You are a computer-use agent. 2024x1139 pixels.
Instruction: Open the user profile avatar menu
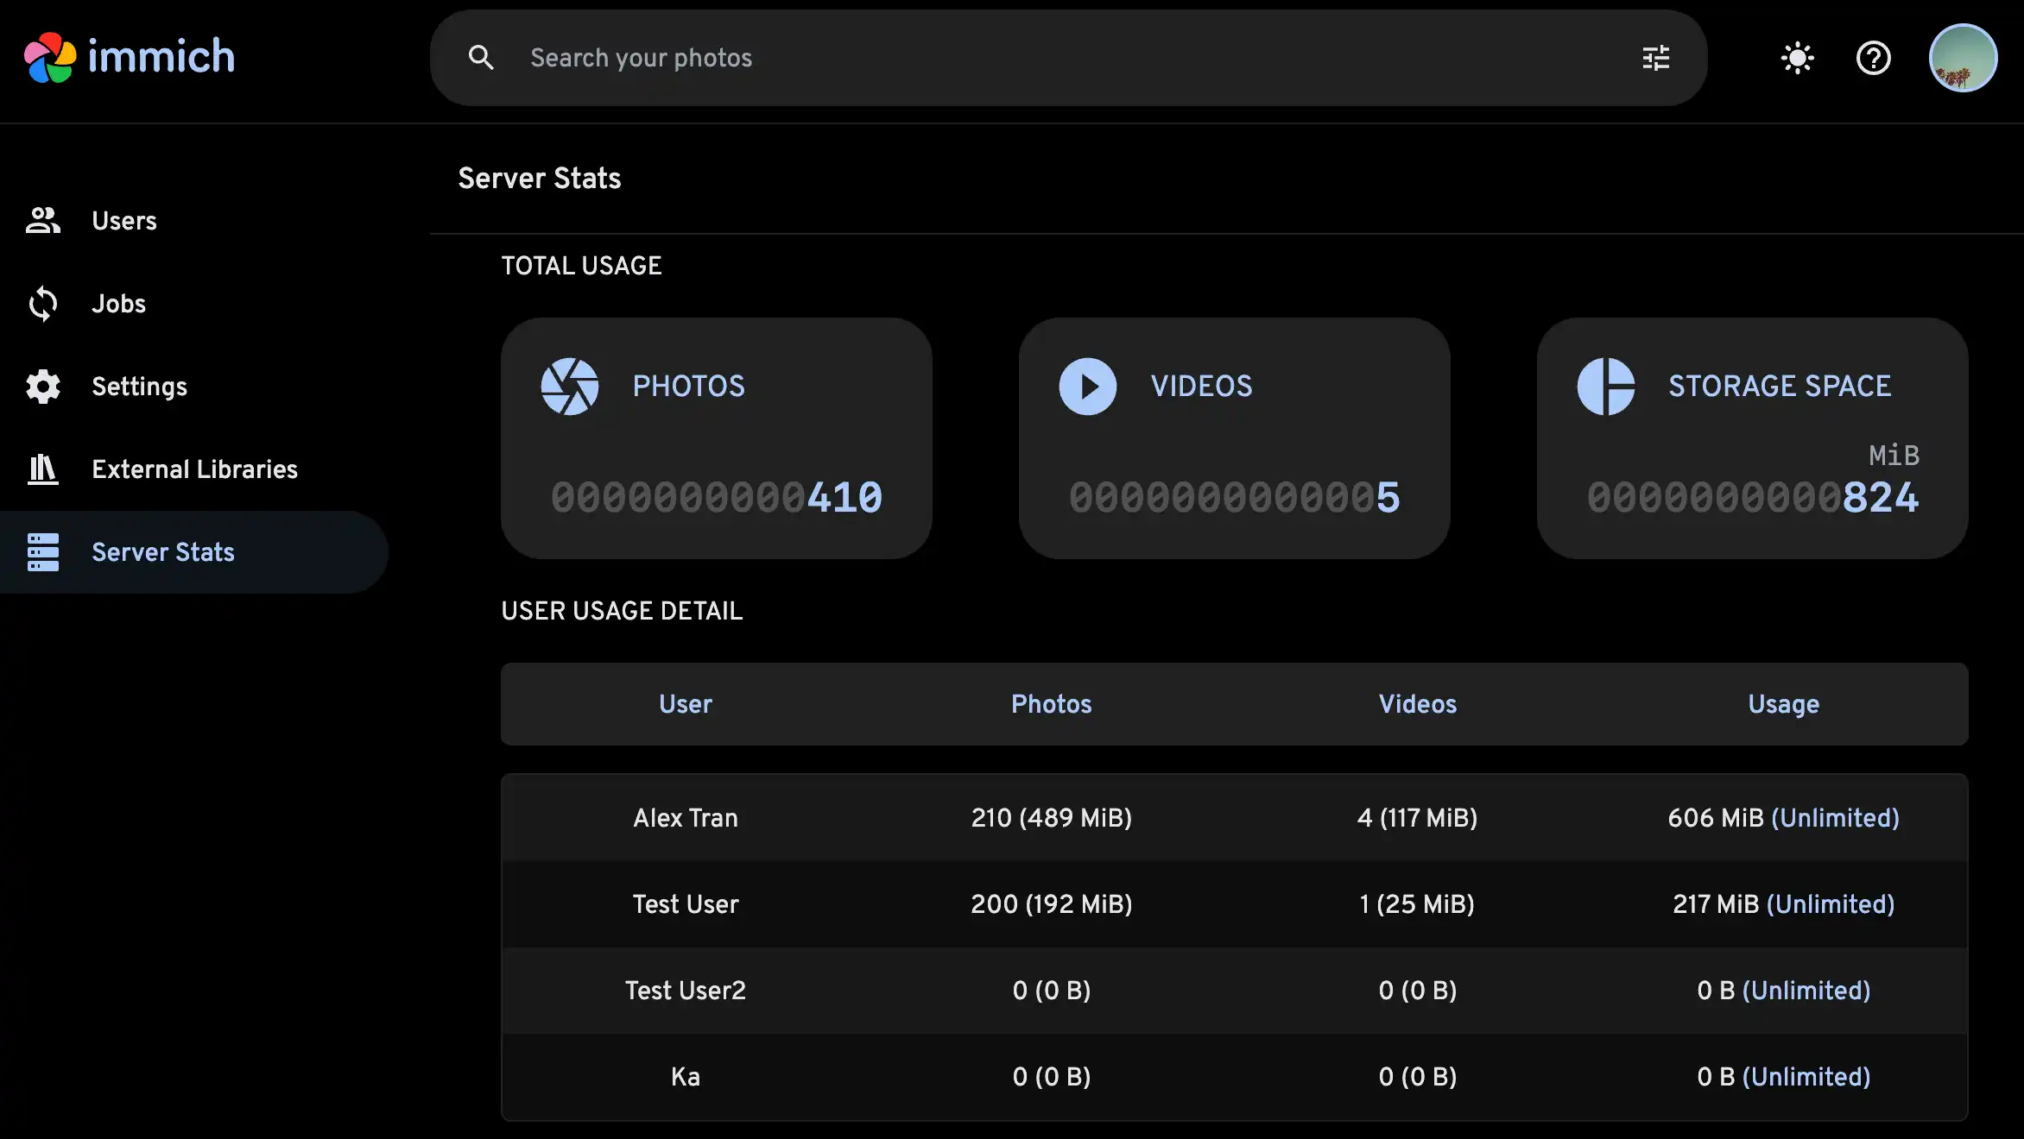tap(1963, 57)
